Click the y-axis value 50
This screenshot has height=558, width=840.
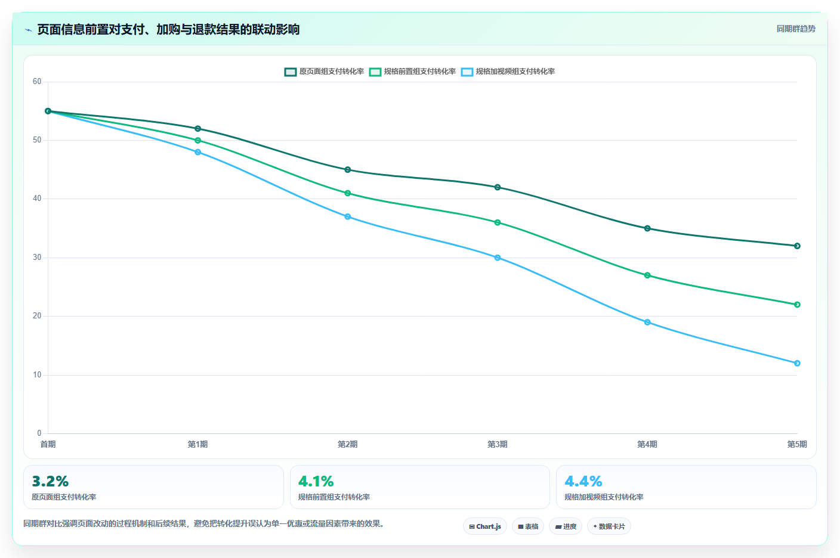click(37, 140)
